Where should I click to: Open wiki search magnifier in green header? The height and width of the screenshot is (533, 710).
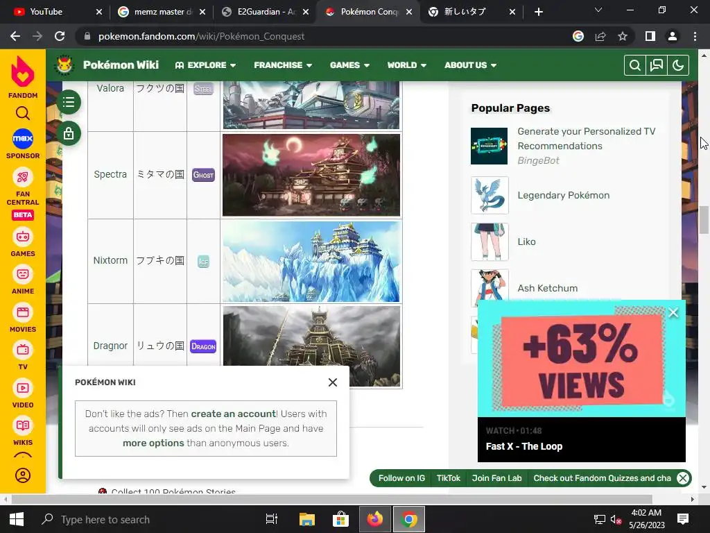635,65
